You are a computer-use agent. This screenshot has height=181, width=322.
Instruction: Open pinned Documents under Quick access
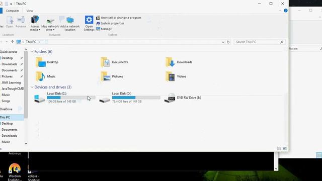click(x=10, y=70)
